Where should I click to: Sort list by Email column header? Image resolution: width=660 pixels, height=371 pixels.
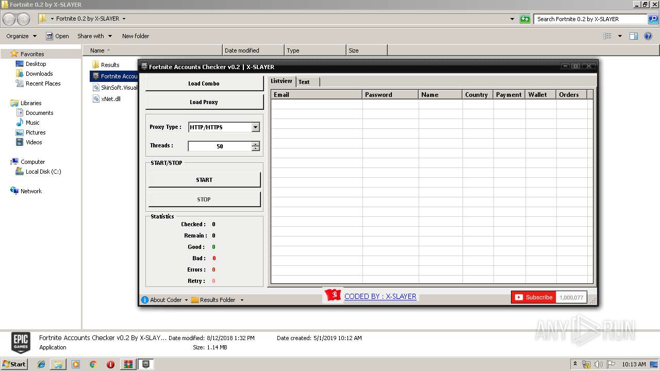317,94
